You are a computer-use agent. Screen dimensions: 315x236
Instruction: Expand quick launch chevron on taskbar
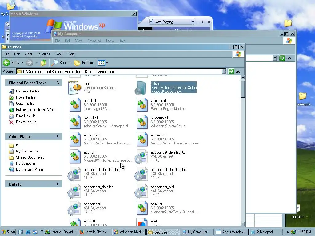coord(42,231)
